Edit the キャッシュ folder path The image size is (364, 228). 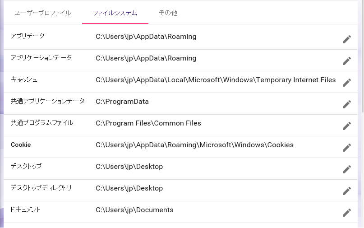pyautogui.click(x=346, y=83)
